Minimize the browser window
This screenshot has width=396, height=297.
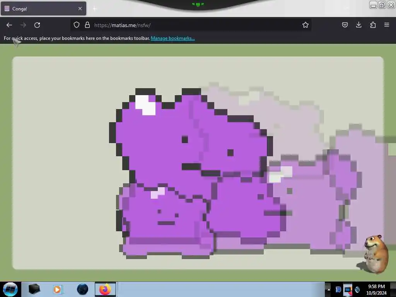[x=373, y=5]
